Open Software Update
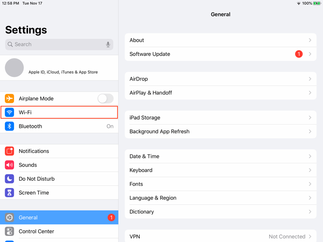This screenshot has width=323, height=242. click(221, 54)
